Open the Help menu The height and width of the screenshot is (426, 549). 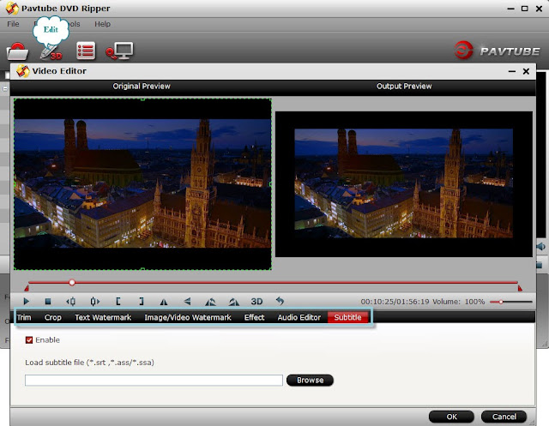[102, 24]
